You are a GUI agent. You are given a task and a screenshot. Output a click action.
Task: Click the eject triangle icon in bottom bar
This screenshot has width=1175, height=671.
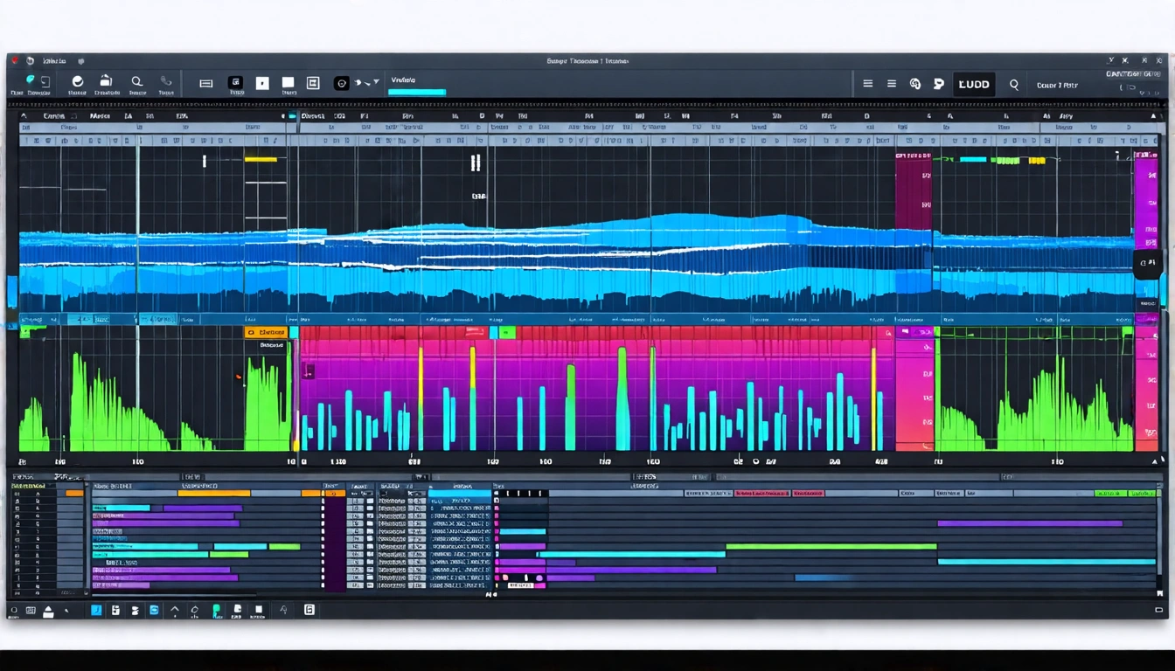pyautogui.click(x=48, y=611)
